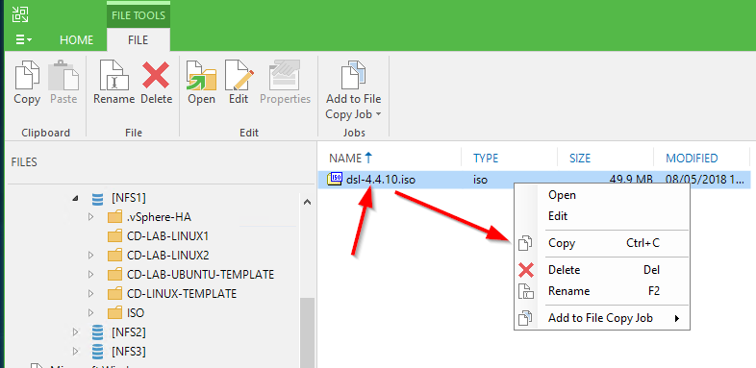Open Add to File Copy Job ribbon dropdown

pos(353,90)
